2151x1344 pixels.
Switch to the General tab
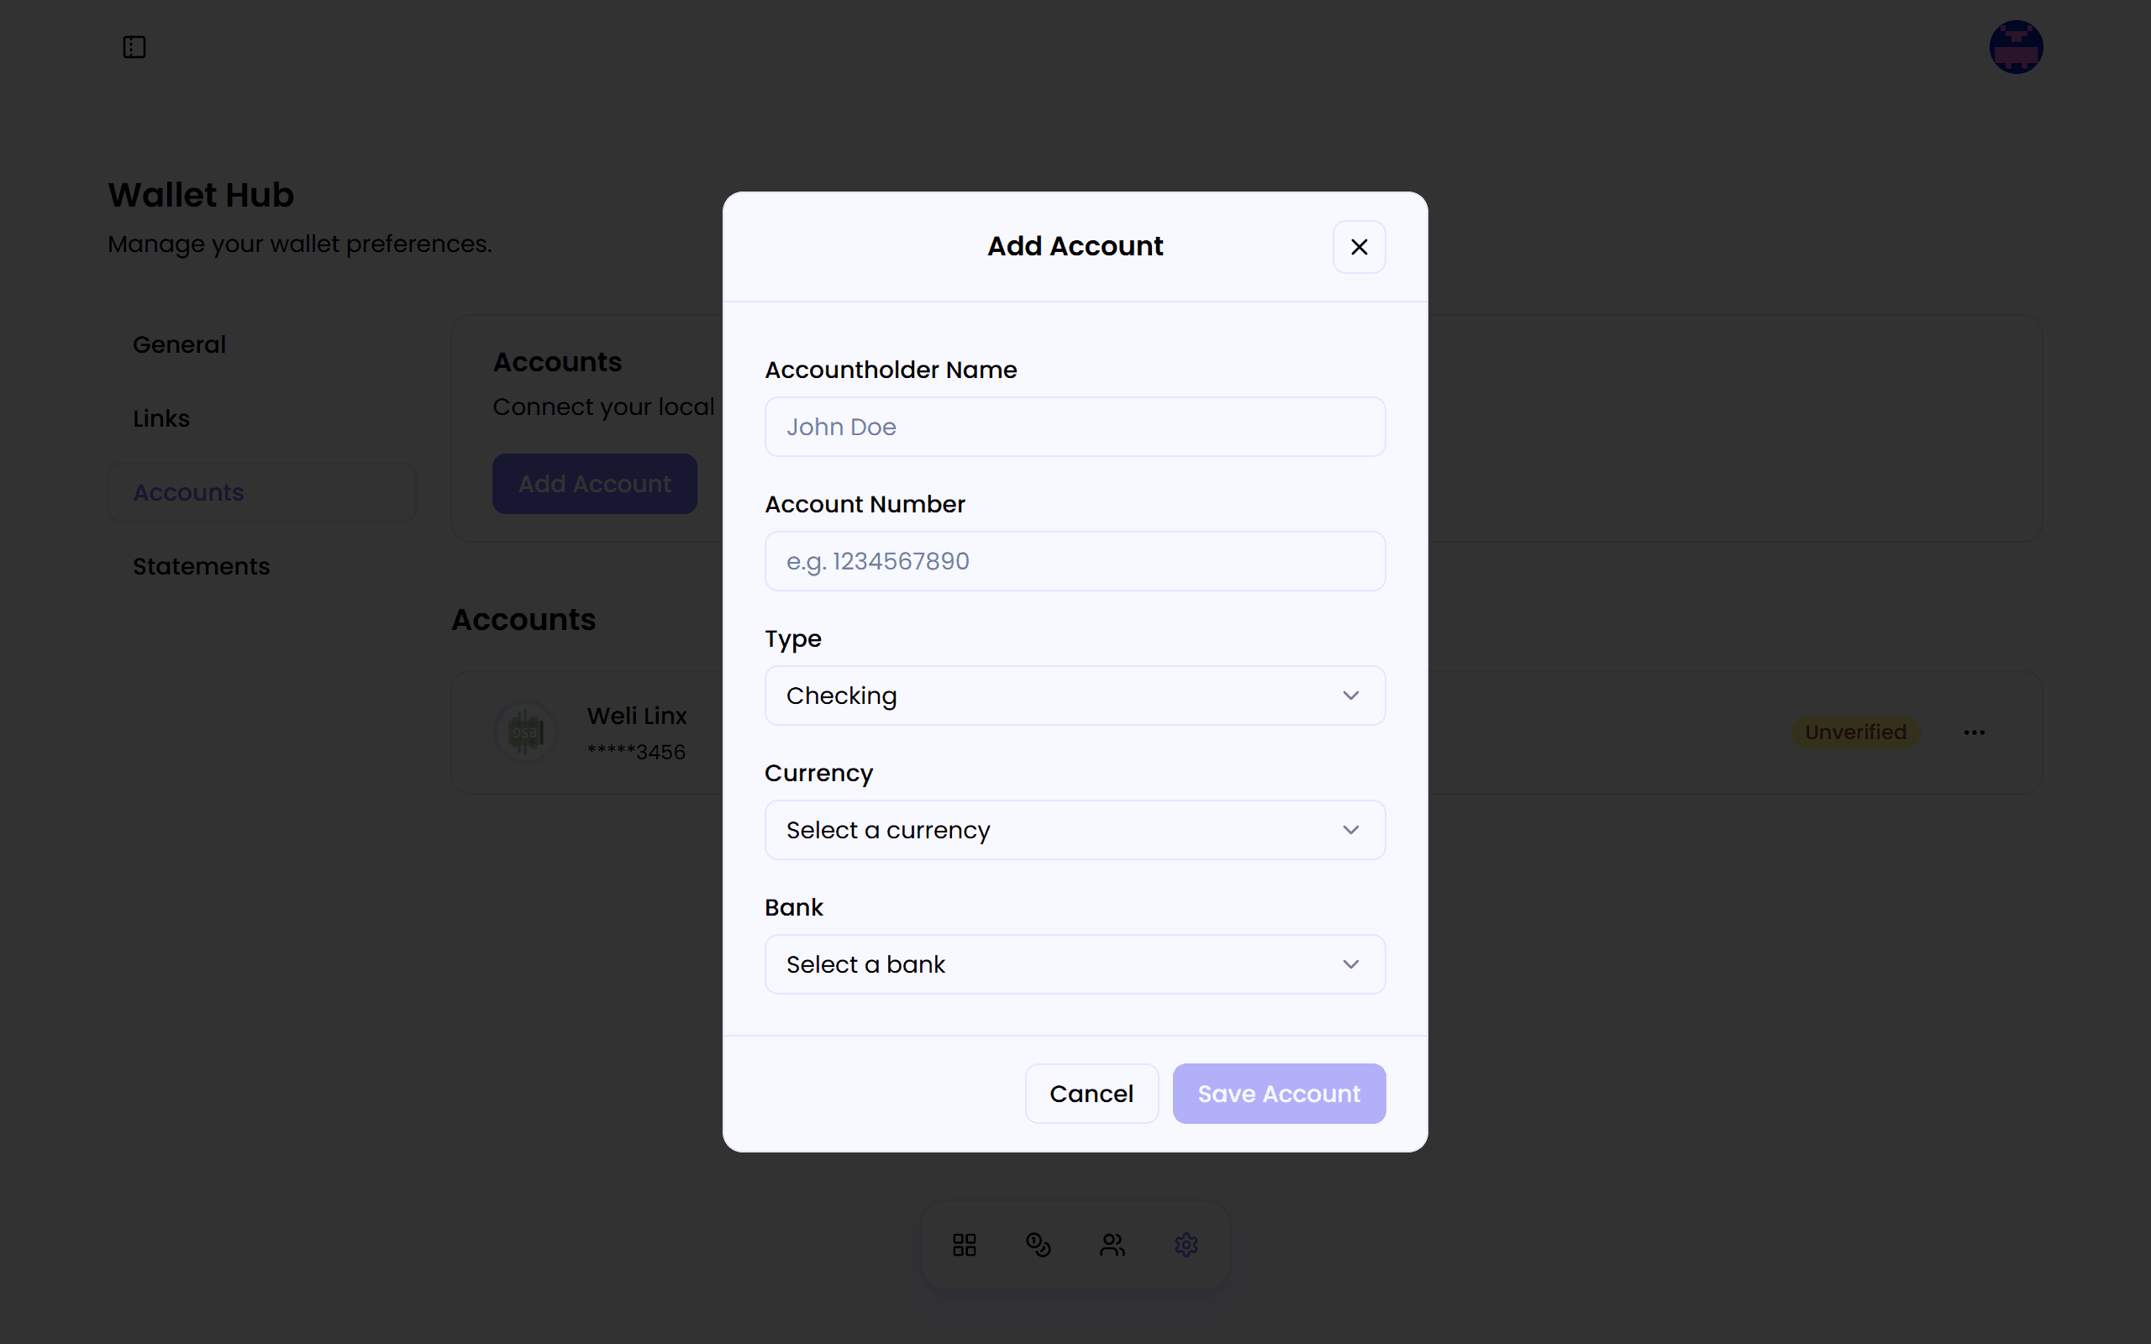[179, 344]
